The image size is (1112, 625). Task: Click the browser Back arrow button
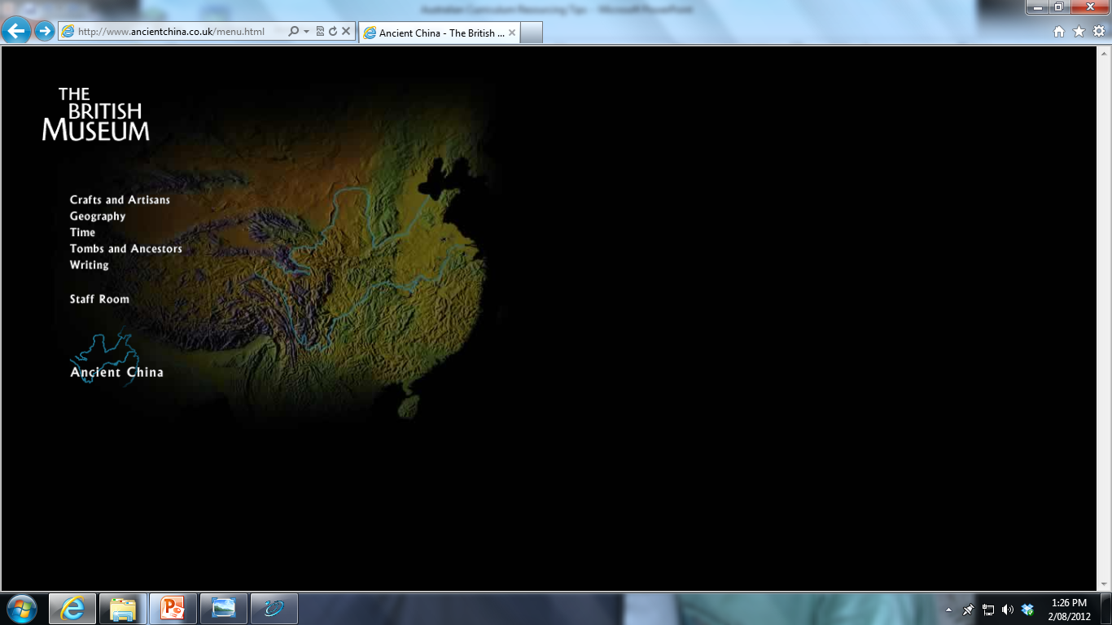(x=16, y=32)
